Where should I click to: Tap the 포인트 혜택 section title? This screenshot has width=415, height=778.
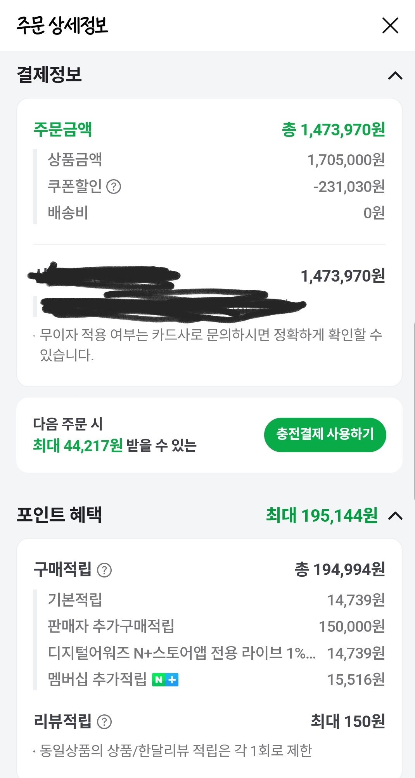pos(59,515)
